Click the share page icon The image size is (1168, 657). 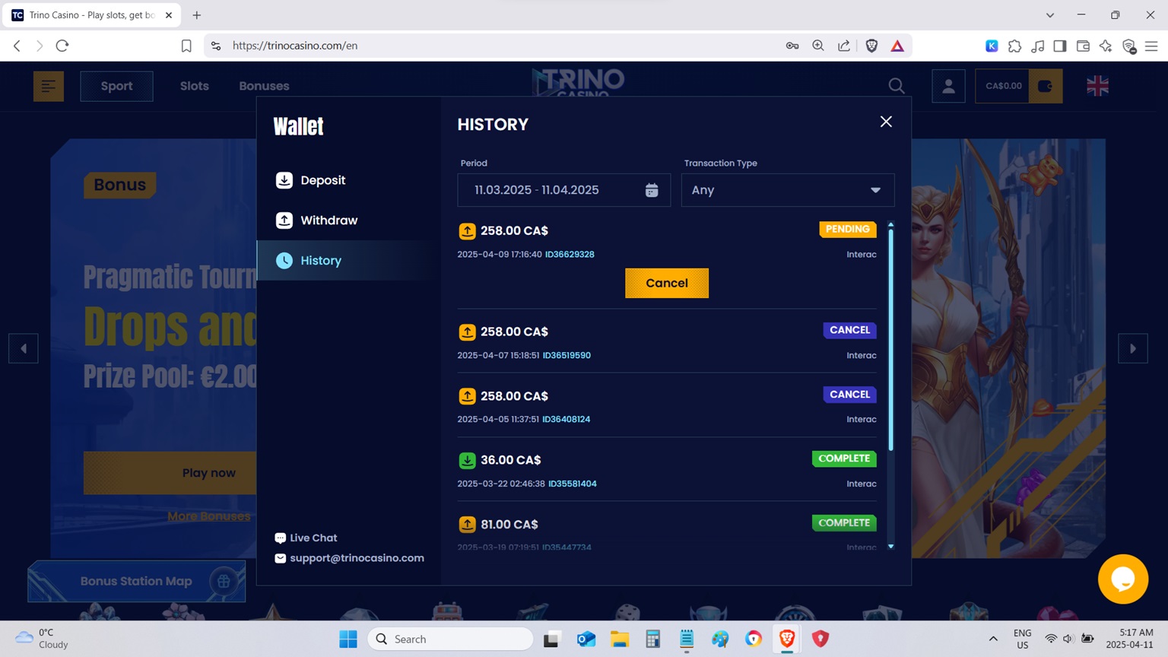pos(844,46)
